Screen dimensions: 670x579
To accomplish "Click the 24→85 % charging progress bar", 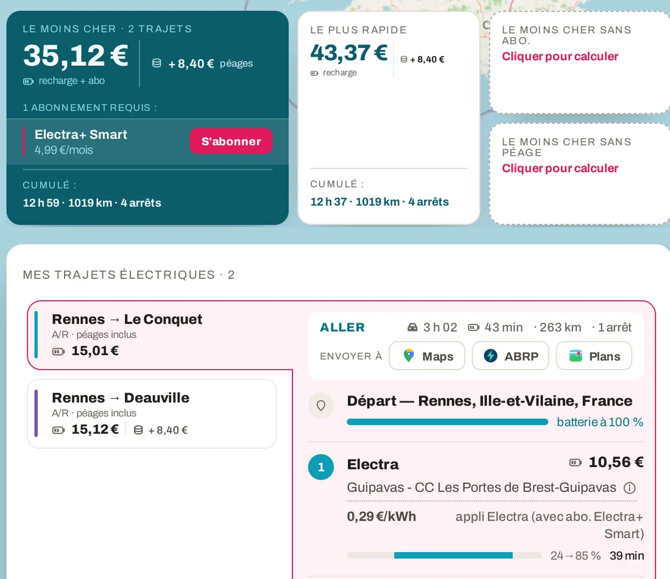I will (x=445, y=555).
